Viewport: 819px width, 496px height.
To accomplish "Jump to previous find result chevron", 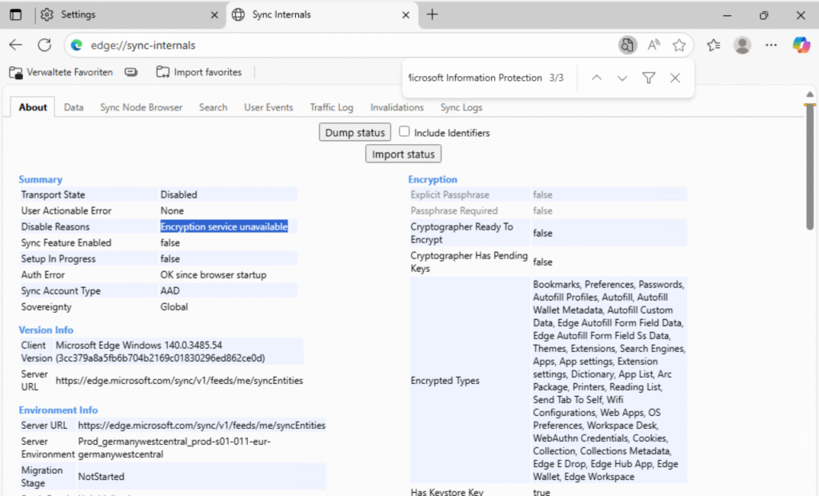I will click(596, 78).
